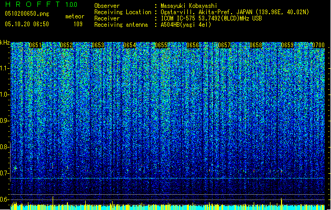This screenshot has width=331, height=210.
Task: Select the filename 0510200650.png
Action: point(27,14)
